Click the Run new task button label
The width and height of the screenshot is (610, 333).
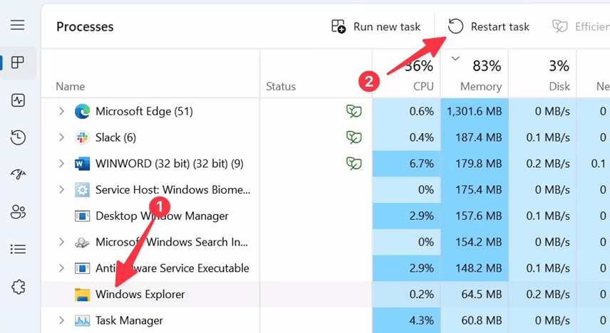click(x=387, y=27)
